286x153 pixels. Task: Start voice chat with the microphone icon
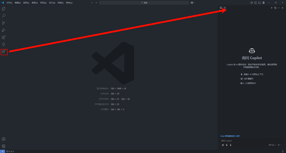(230, 145)
